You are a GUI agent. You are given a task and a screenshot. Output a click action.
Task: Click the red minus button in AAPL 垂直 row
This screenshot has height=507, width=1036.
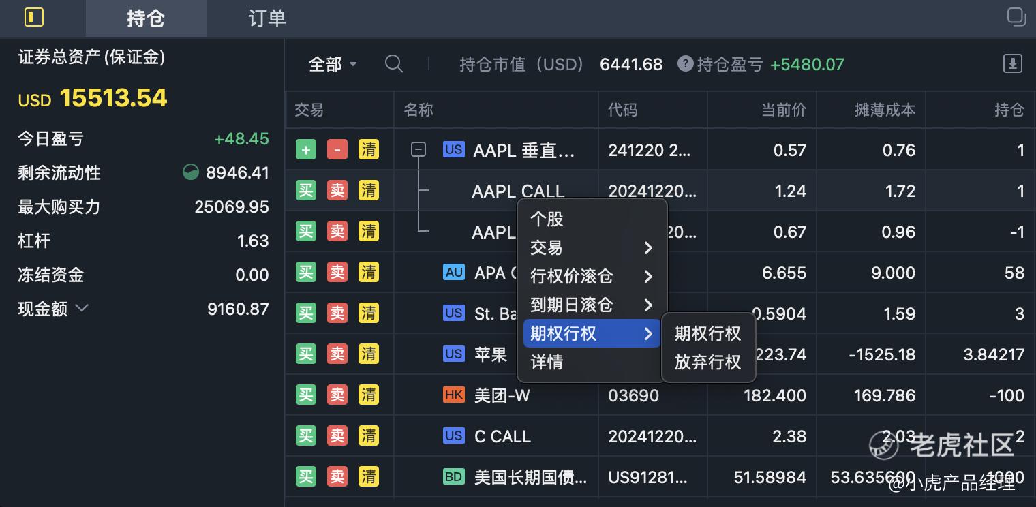pyautogui.click(x=337, y=150)
